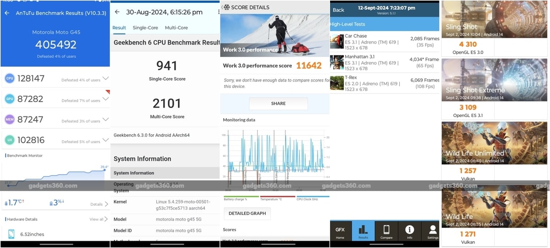Click the battery icon beside 3%
550x248 pixels.
coord(51,203)
